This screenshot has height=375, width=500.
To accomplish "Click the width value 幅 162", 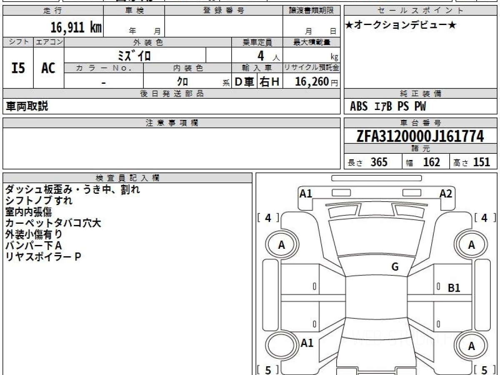I will 423,162.
